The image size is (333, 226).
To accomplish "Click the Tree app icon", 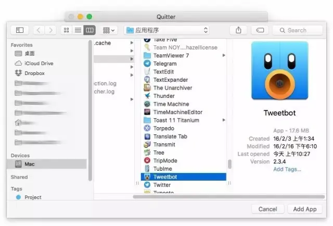I will pyautogui.click(x=147, y=153).
